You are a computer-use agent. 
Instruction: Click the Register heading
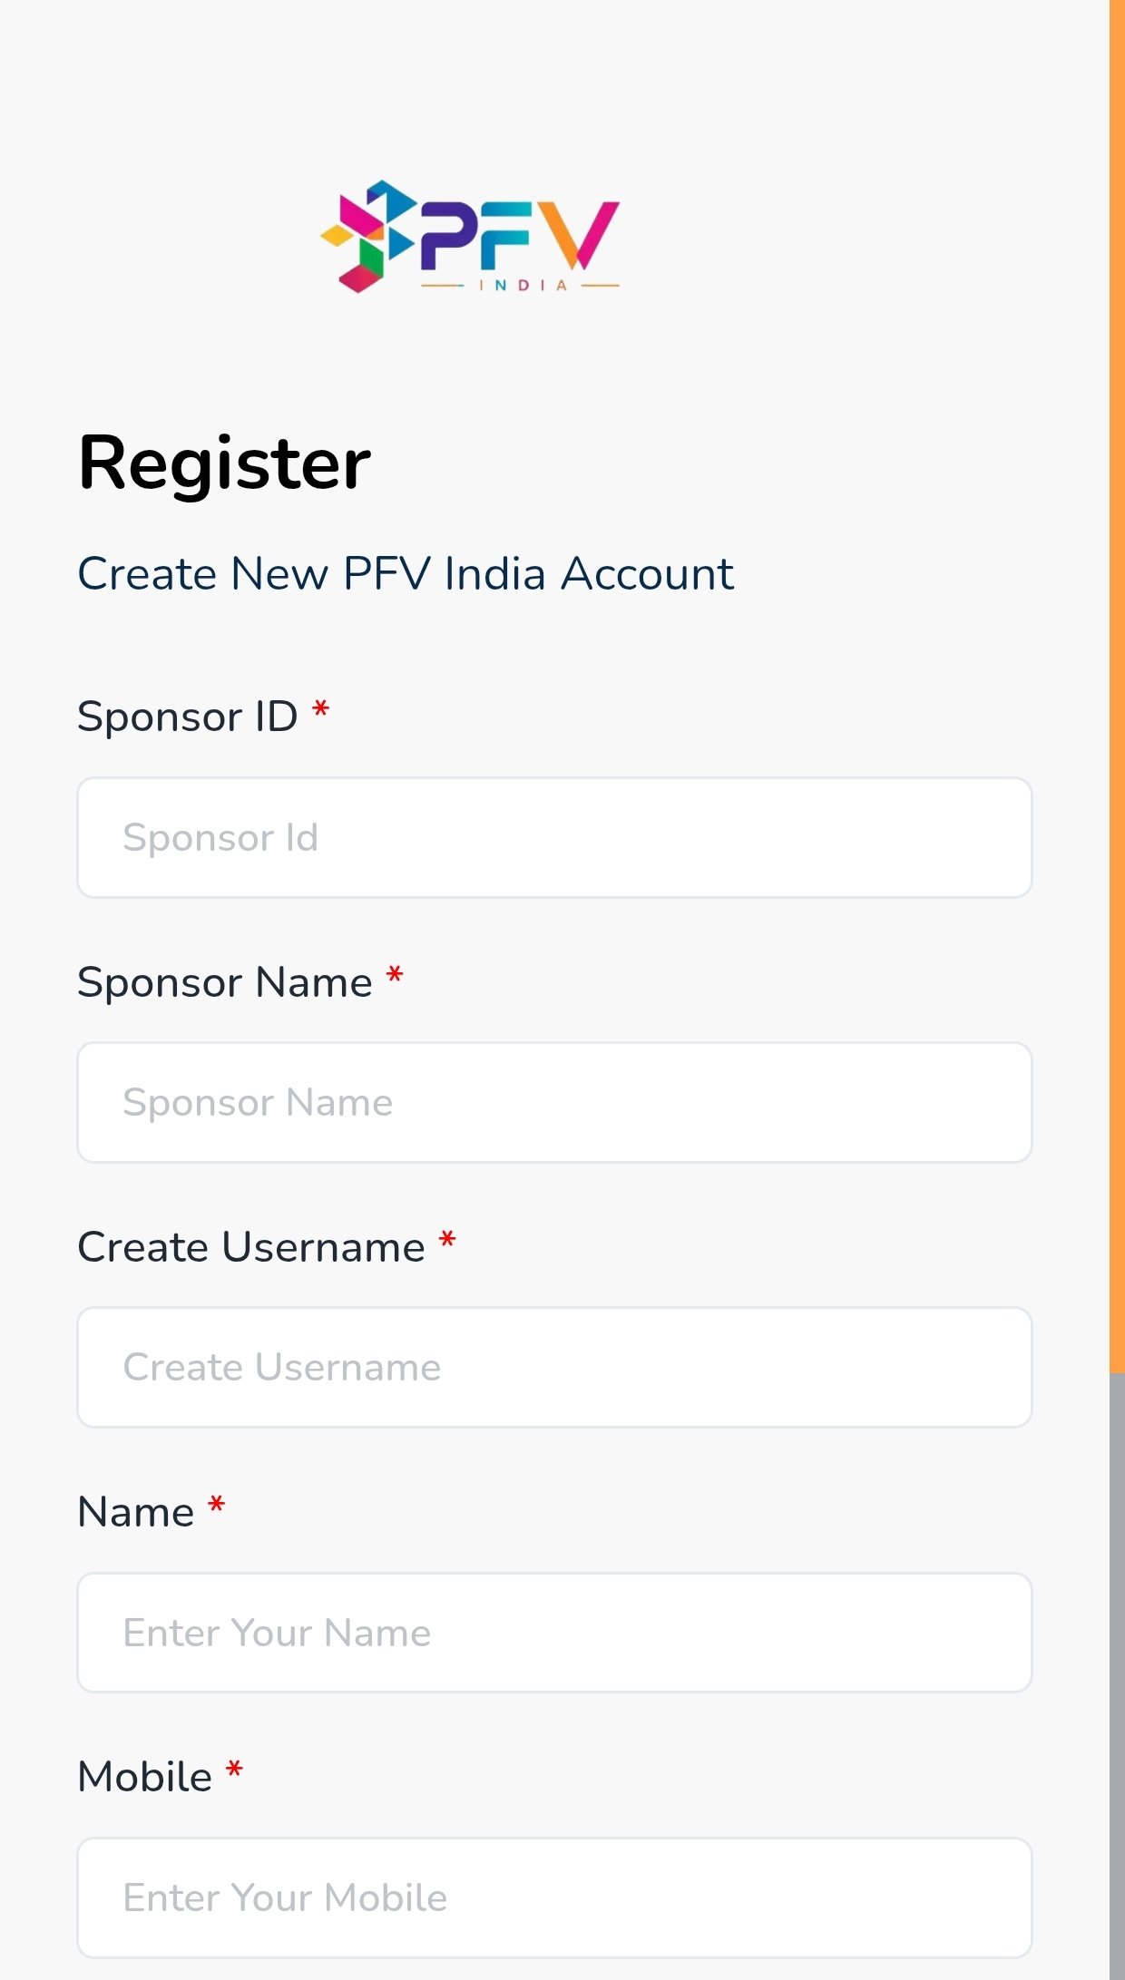click(224, 463)
